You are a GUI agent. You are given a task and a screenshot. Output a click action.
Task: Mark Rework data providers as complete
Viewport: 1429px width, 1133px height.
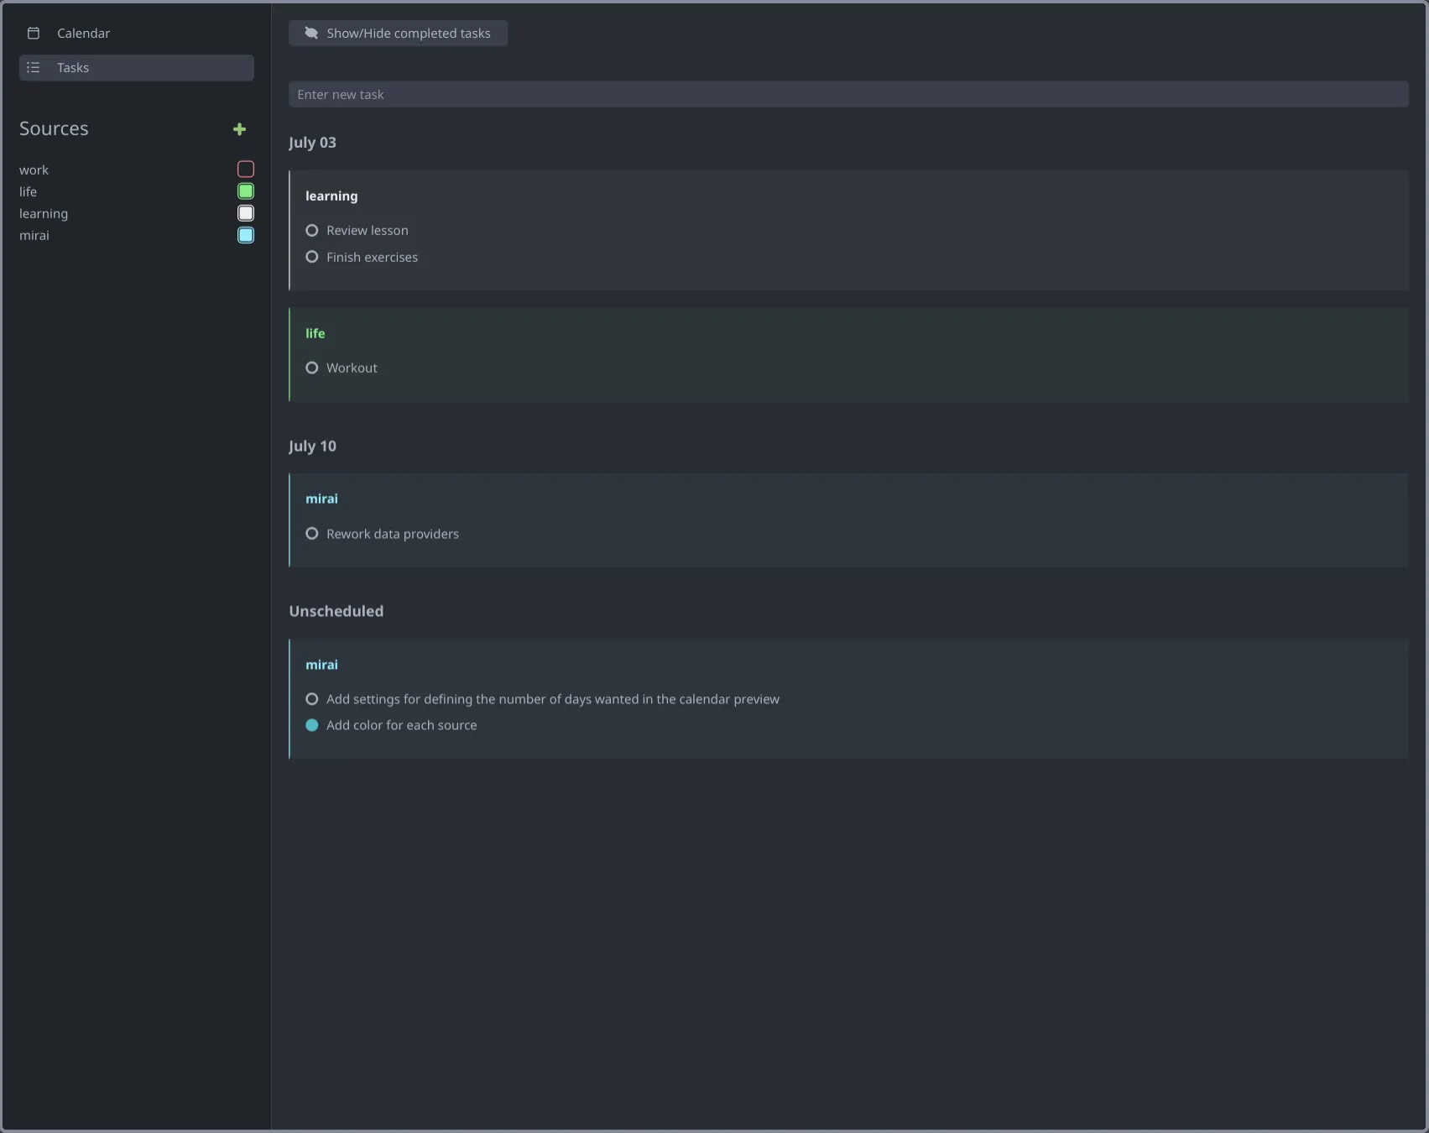click(x=312, y=534)
